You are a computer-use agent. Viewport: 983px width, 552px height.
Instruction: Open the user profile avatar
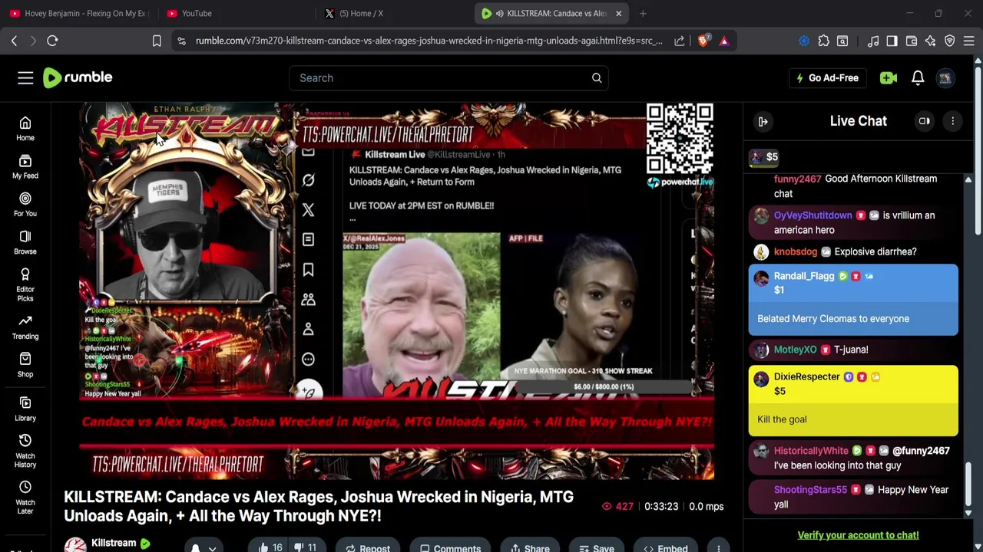945,77
